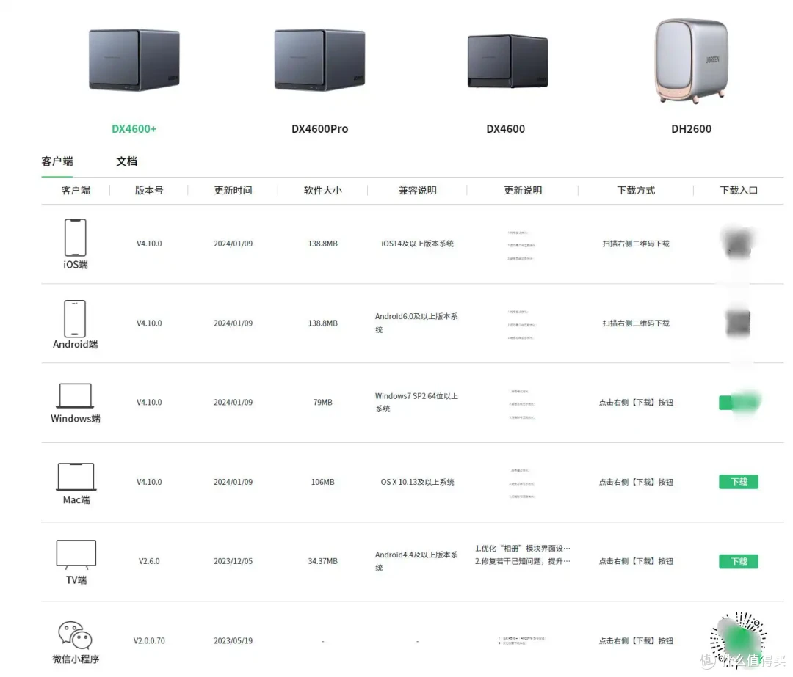Viewport: 793px width, 677px height.
Task: Choose the DX4600 NAS product image
Action: pos(507,61)
